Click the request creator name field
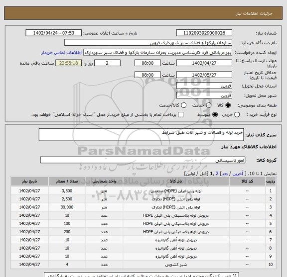The image size is (287, 277). click(158, 53)
